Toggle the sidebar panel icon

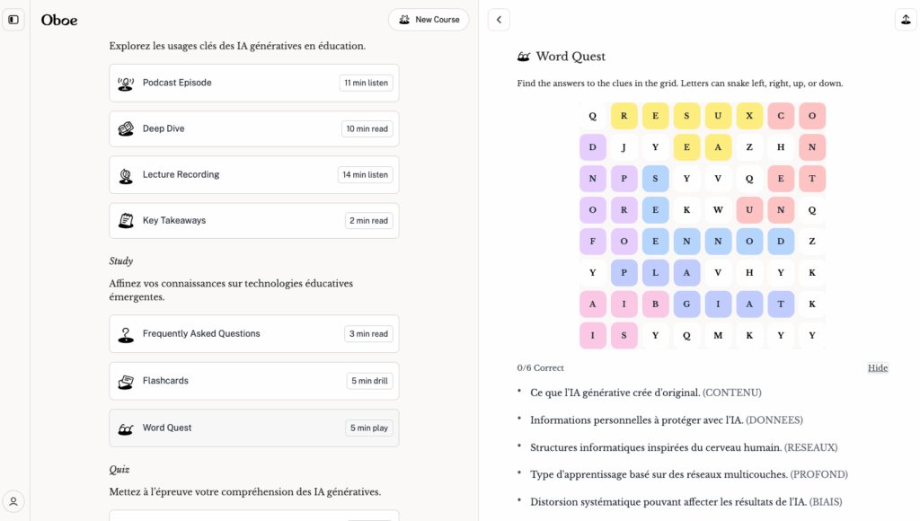[x=13, y=20]
